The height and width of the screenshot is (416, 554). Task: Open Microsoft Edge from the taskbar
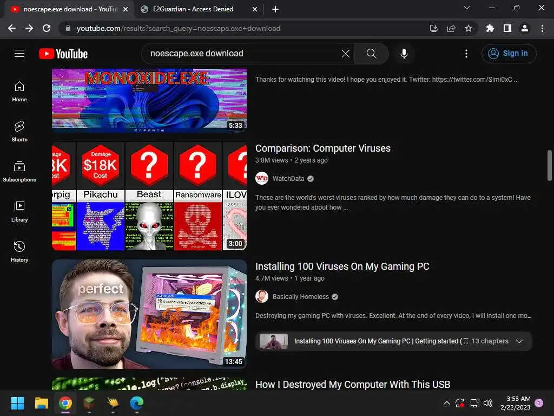137,403
